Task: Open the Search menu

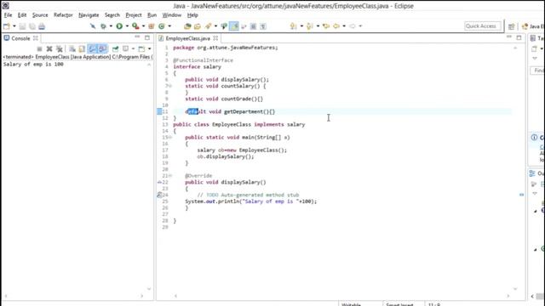Action: pyautogui.click(x=112, y=15)
